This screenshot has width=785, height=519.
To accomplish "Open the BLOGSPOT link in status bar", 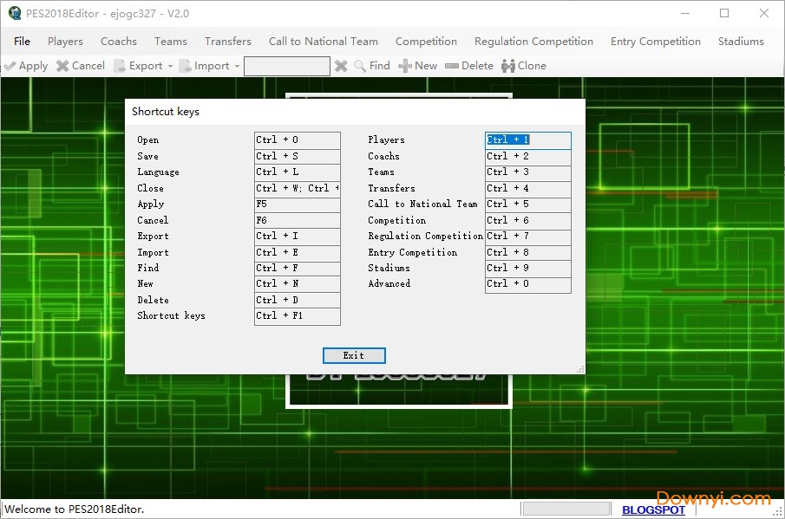I will click(653, 510).
